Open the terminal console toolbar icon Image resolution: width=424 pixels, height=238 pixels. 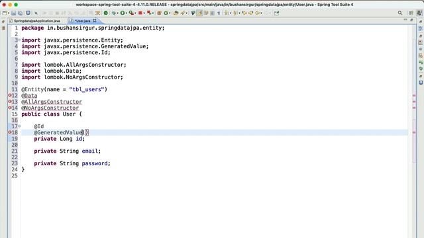28,13
